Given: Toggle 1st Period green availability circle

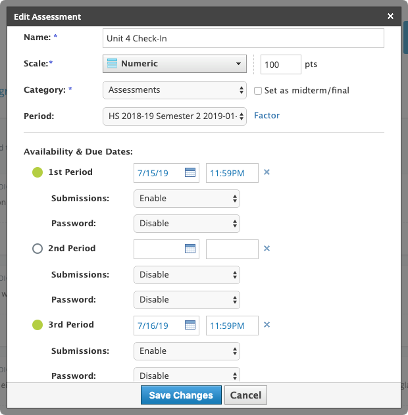Looking at the screenshot, I should pyautogui.click(x=38, y=172).
